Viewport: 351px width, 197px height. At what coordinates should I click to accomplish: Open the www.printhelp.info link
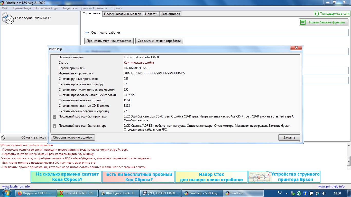coord(331,186)
